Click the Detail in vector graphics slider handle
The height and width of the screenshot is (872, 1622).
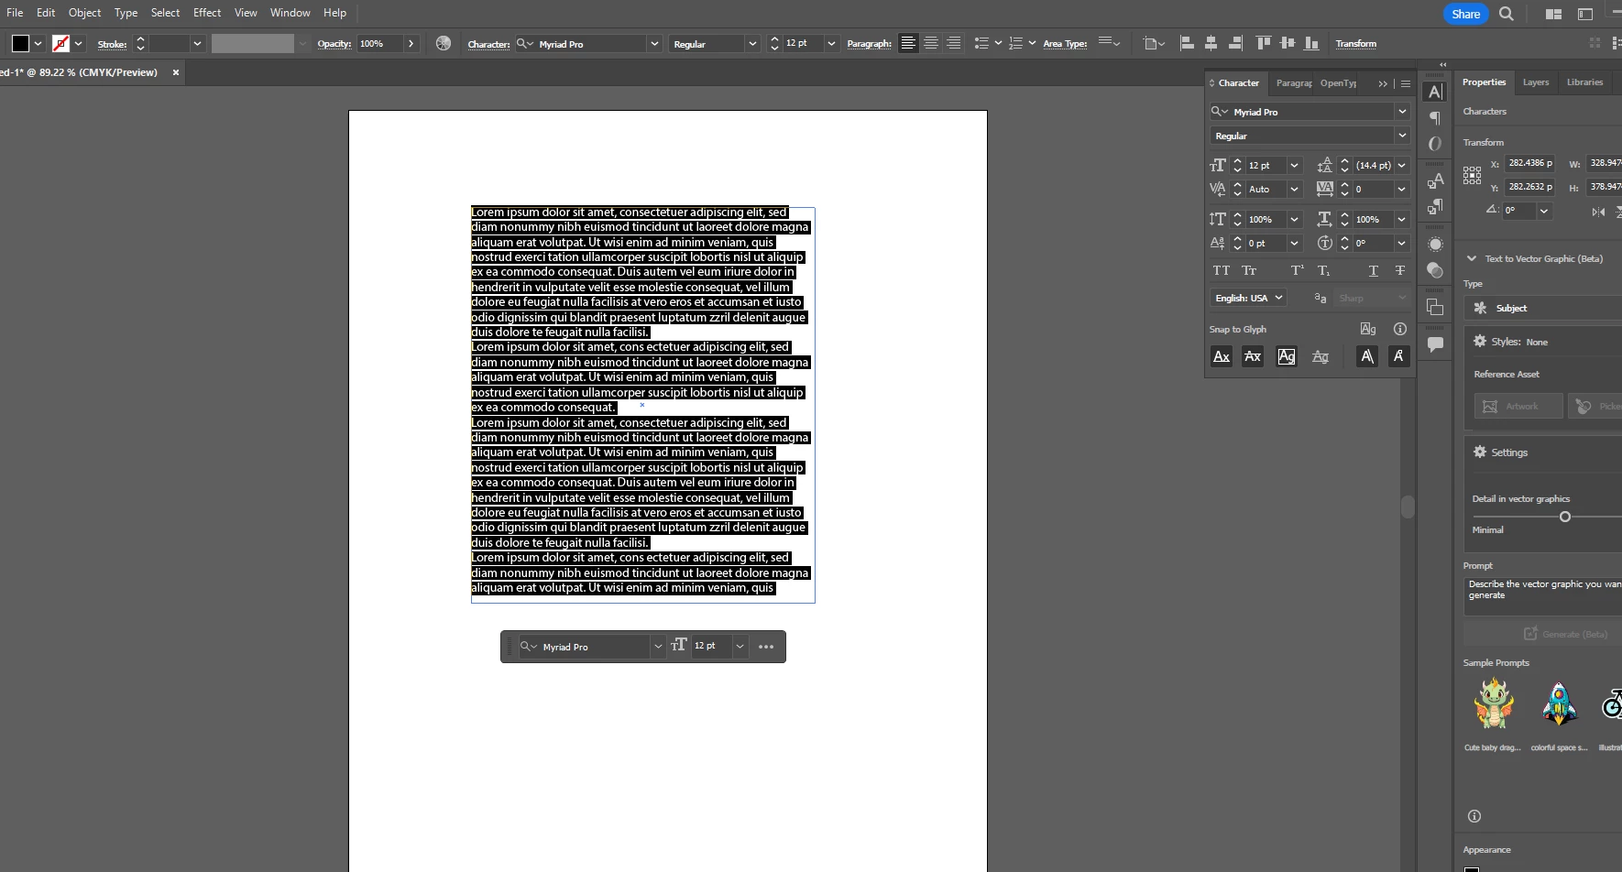click(1564, 517)
